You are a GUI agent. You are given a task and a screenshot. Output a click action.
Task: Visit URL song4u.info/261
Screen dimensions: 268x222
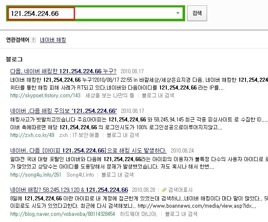(36, 175)
